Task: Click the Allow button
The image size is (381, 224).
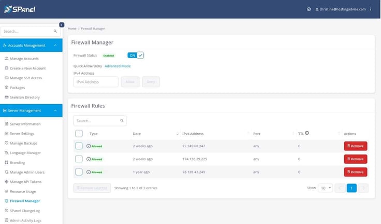Action: tap(130, 82)
